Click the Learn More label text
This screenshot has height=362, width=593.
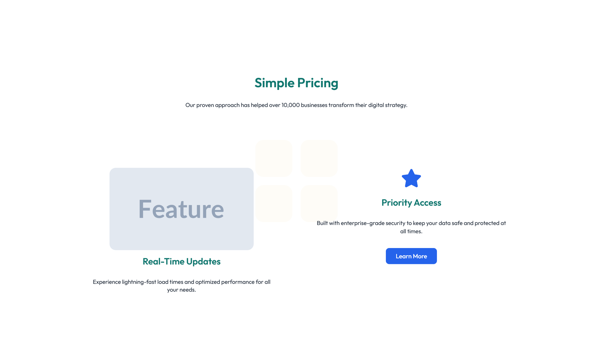tap(411, 256)
